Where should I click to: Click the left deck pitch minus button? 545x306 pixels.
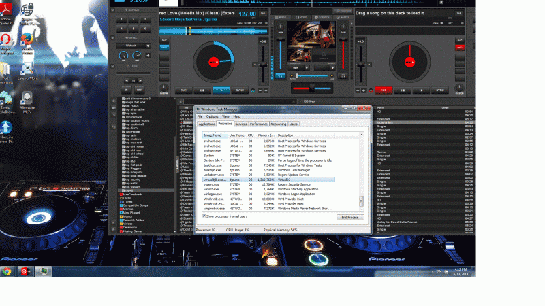point(260,90)
